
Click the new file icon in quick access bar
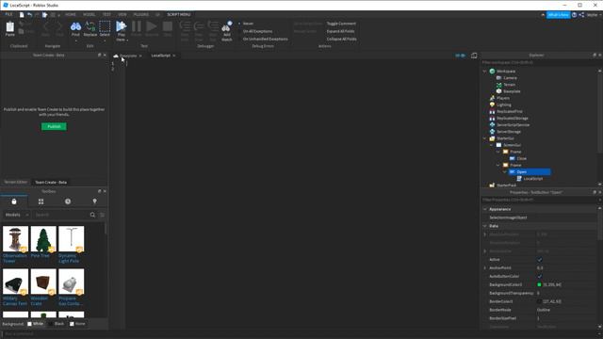coord(22,15)
